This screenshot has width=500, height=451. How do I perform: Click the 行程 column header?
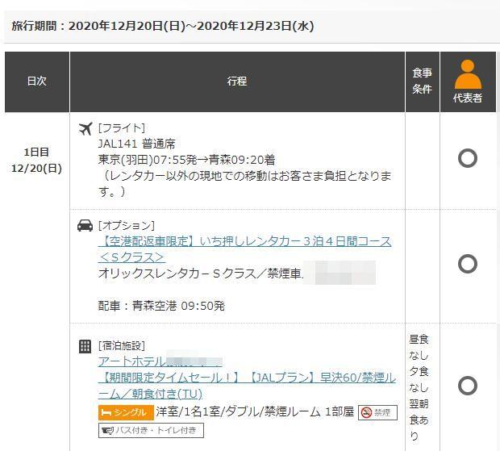point(237,81)
